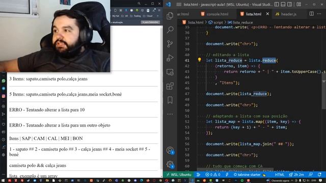Click the lightning status bar icon
The image size is (326, 183).
tap(227, 175)
